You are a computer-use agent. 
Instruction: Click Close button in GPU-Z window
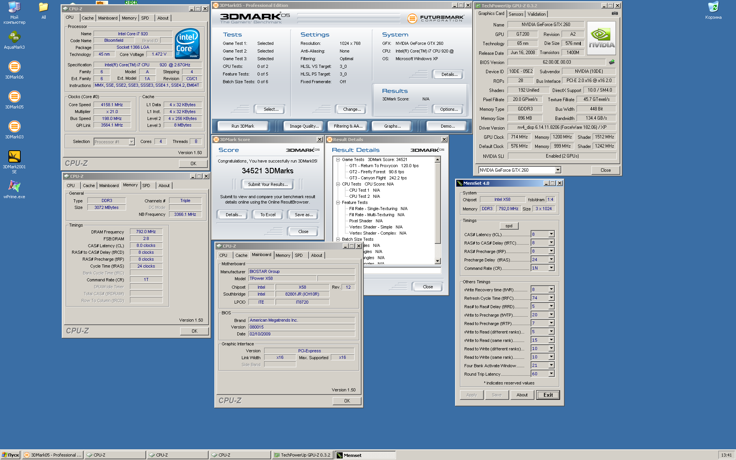[x=605, y=170]
